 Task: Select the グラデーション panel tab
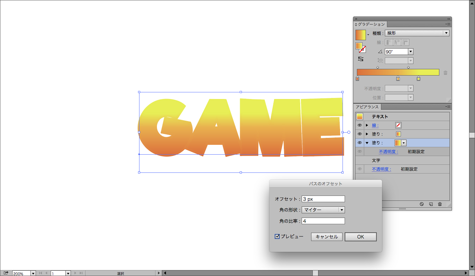(371, 24)
